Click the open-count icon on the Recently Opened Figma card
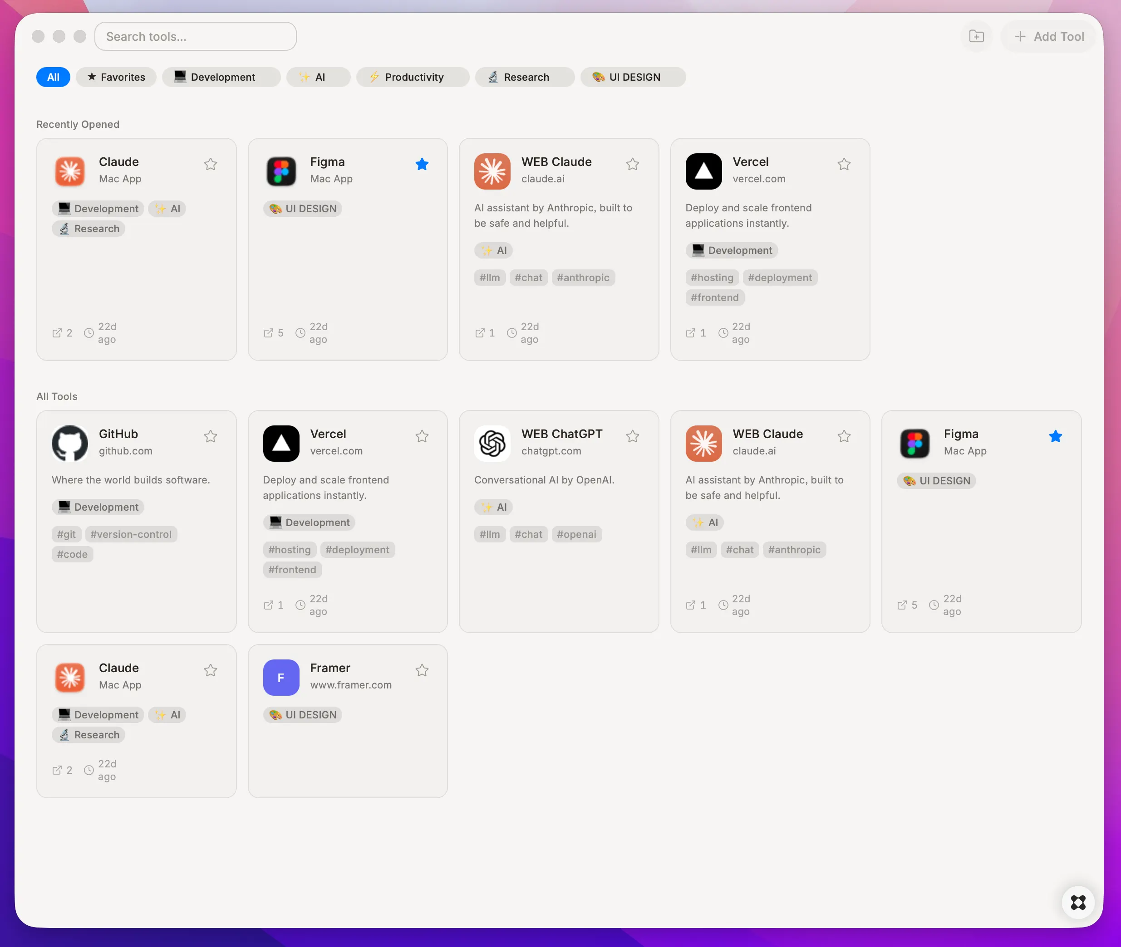Image resolution: width=1121 pixels, height=947 pixels. pos(269,333)
